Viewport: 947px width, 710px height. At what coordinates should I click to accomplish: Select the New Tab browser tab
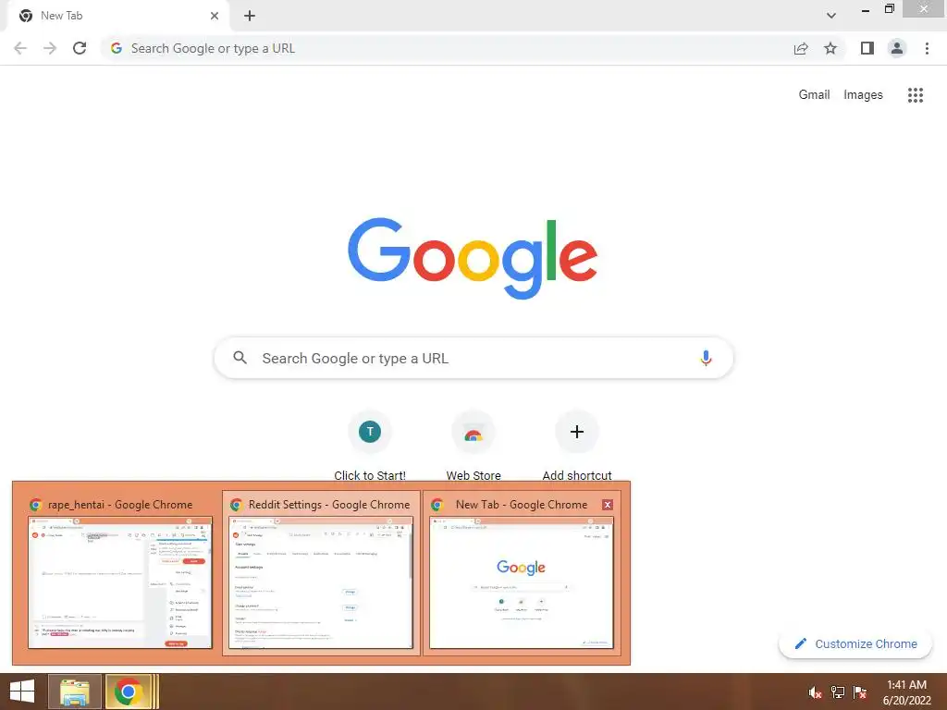point(117,16)
